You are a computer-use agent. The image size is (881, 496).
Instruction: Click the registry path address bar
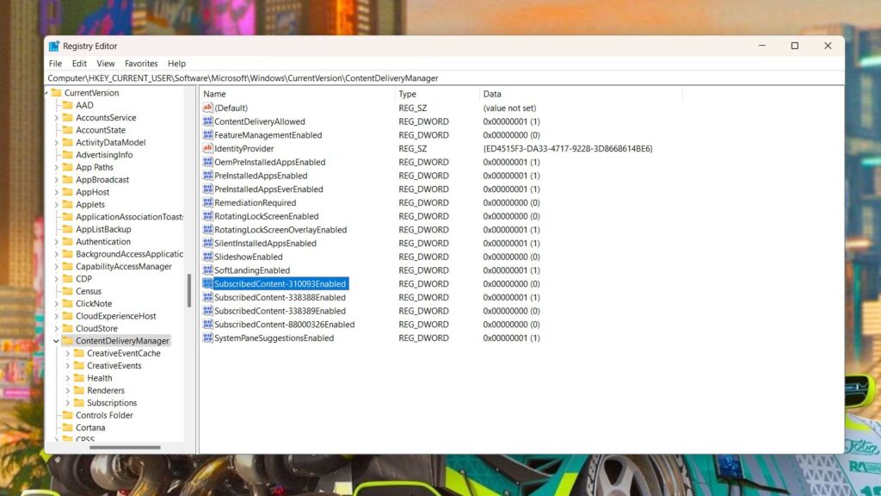(x=445, y=78)
